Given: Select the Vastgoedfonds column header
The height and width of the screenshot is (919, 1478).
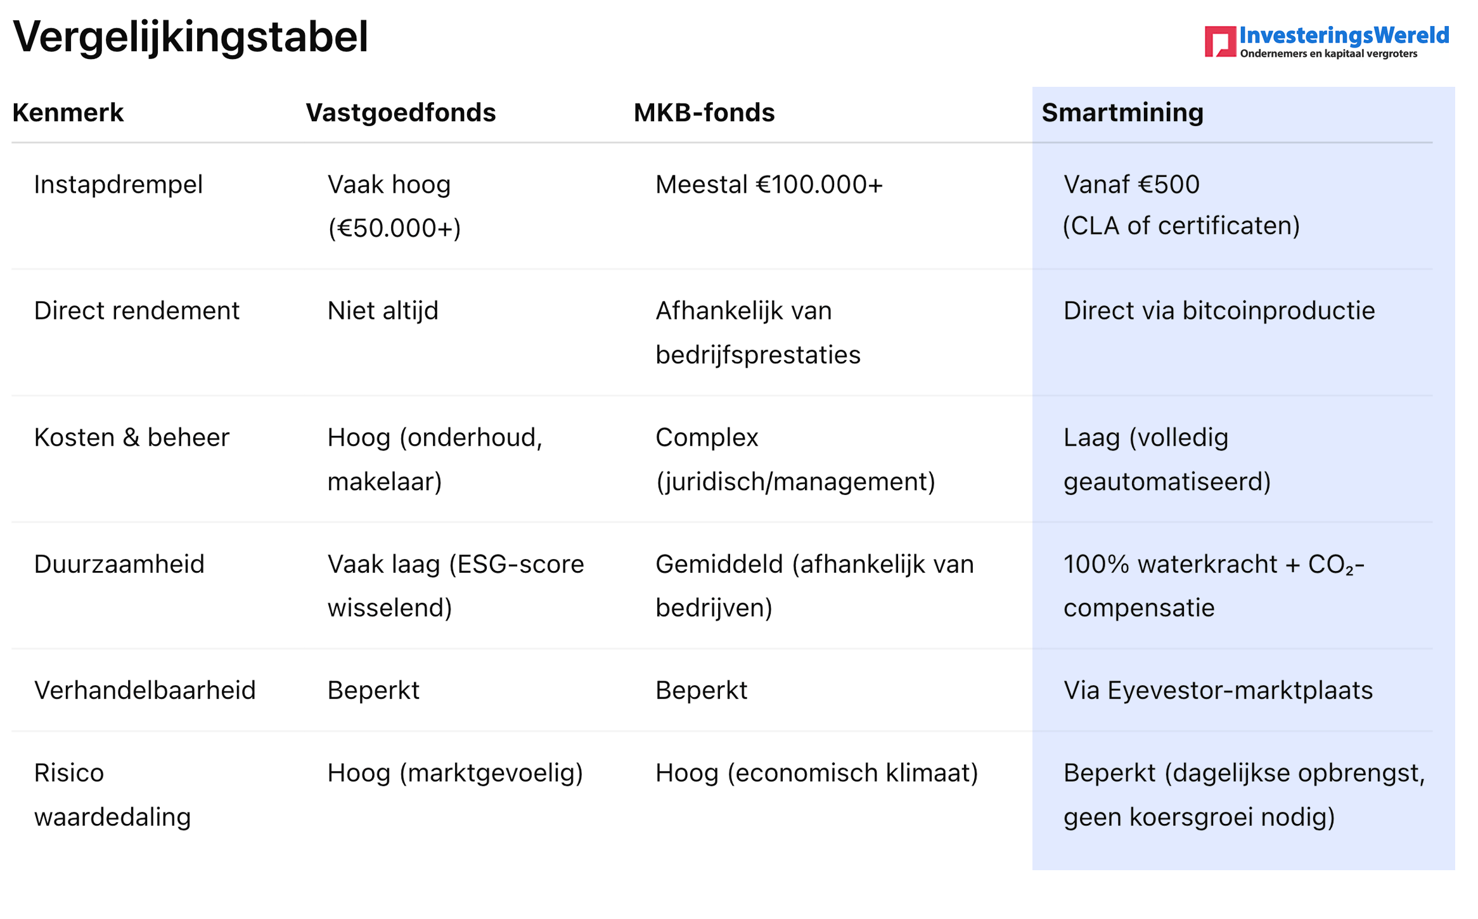Looking at the screenshot, I should (401, 113).
